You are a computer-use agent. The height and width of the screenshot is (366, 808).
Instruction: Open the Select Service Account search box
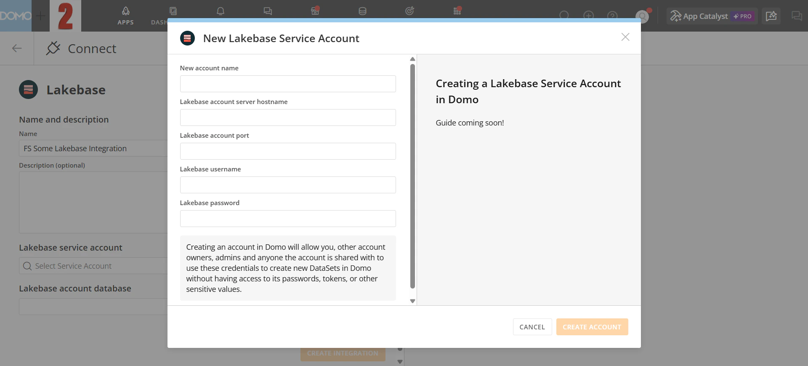93,266
